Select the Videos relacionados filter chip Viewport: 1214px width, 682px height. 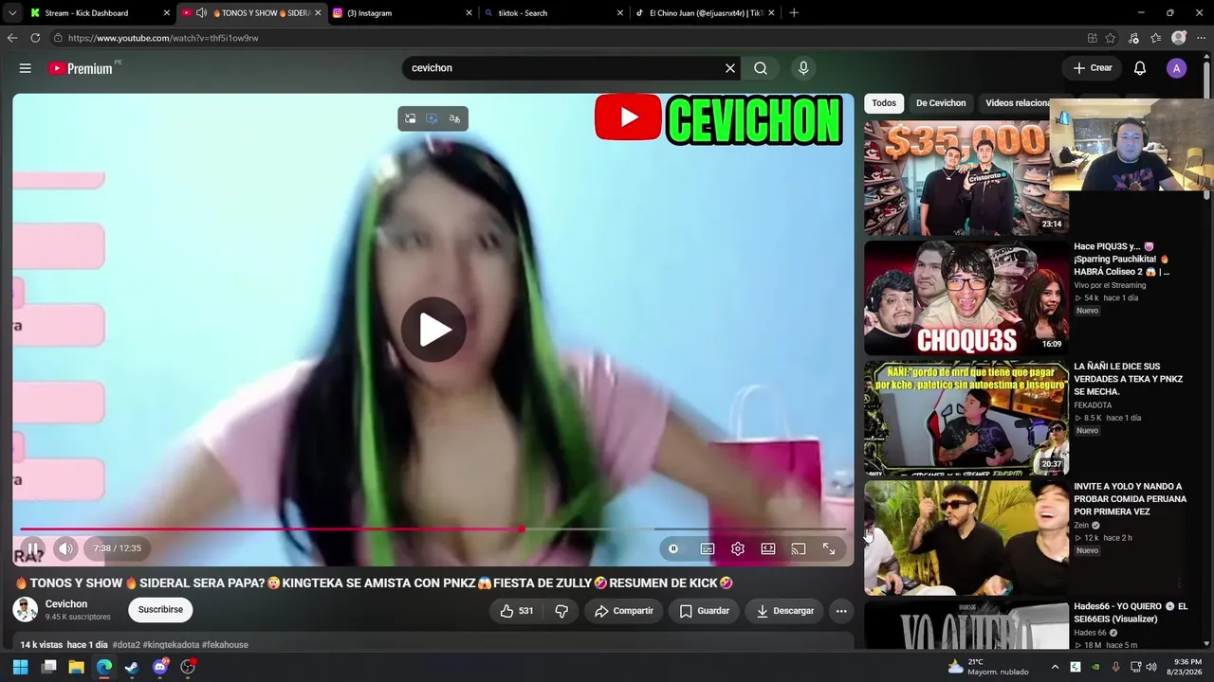[x=1014, y=103]
